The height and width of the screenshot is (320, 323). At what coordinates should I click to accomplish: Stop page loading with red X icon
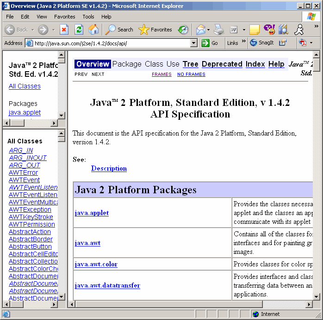(64, 30)
